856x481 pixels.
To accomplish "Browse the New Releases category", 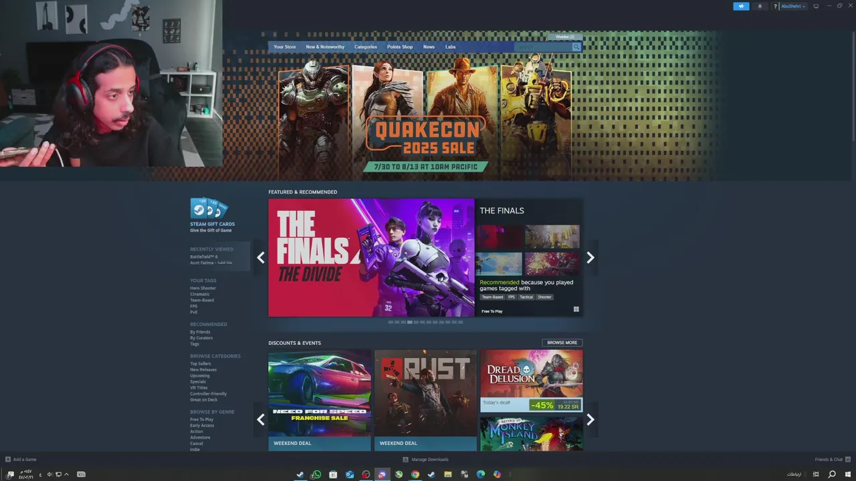I will (x=203, y=369).
